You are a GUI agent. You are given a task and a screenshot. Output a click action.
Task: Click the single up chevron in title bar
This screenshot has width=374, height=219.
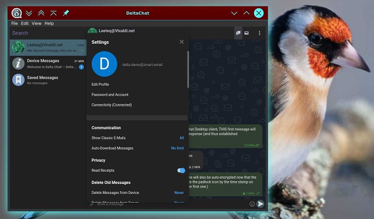247,13
